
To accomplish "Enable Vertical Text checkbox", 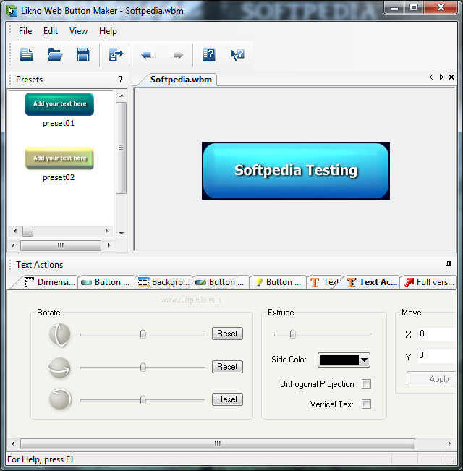I will [366, 404].
